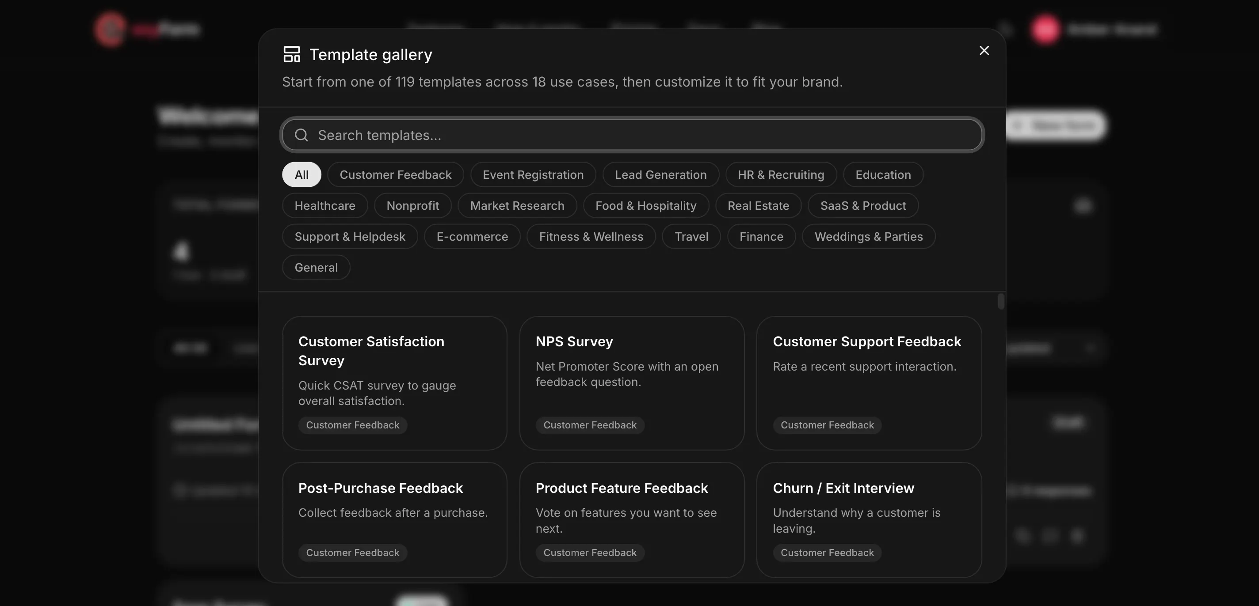
Task: Pick the SaaS & Product filter
Action: pyautogui.click(x=862, y=205)
